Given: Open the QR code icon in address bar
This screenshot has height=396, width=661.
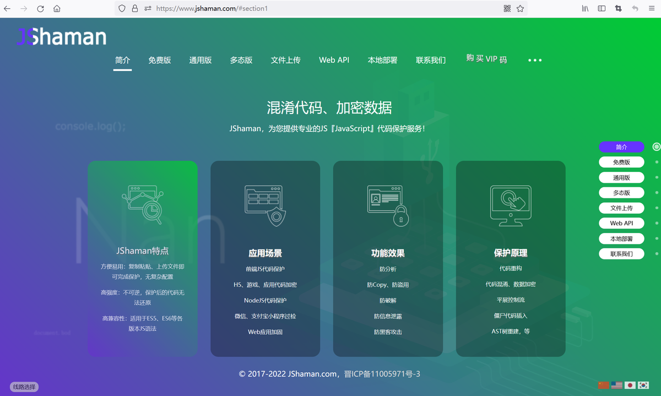Looking at the screenshot, I should click(x=507, y=9).
